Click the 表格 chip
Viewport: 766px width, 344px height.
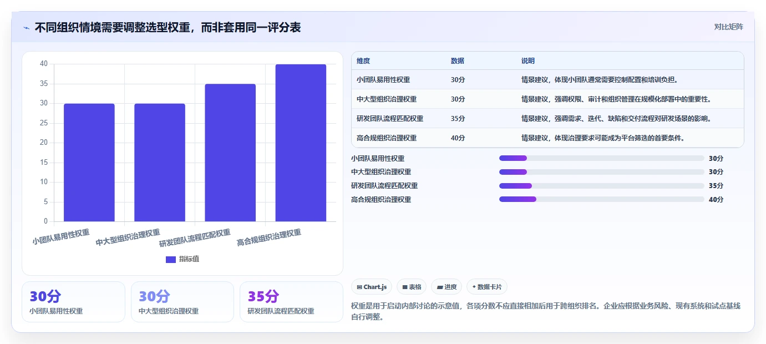[x=412, y=287]
